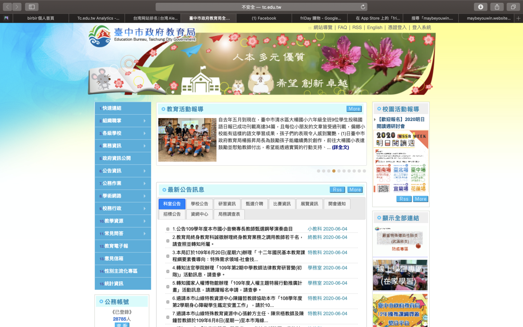The height and width of the screenshot is (327, 523).
Task: Expand the 各級學校 sidebar menu
Action: (x=123, y=133)
